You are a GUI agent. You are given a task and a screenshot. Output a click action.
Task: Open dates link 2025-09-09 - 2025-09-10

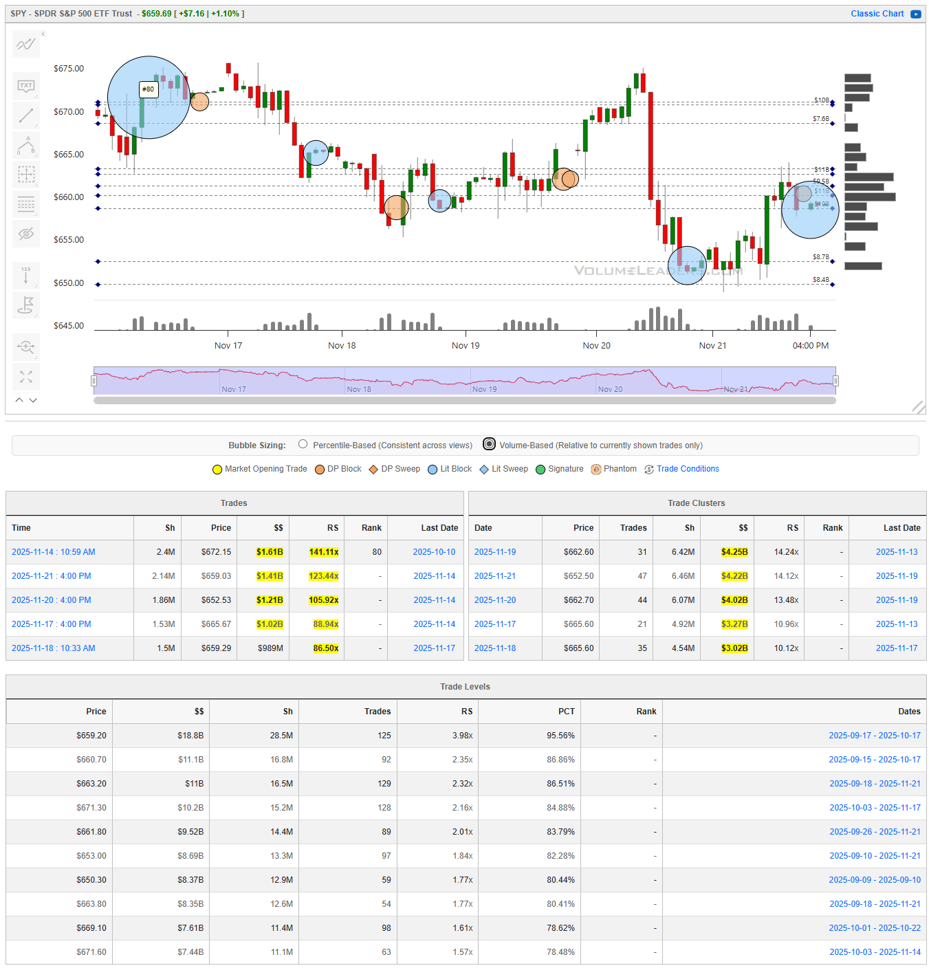pos(875,880)
